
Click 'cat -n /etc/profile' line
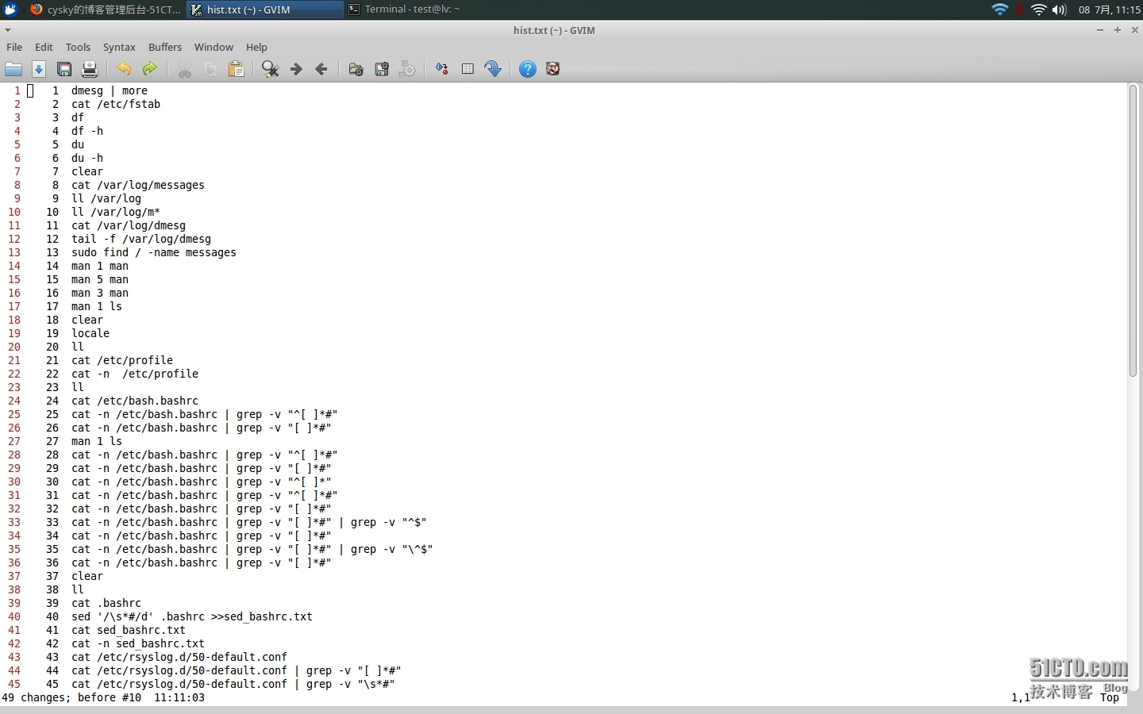point(135,374)
